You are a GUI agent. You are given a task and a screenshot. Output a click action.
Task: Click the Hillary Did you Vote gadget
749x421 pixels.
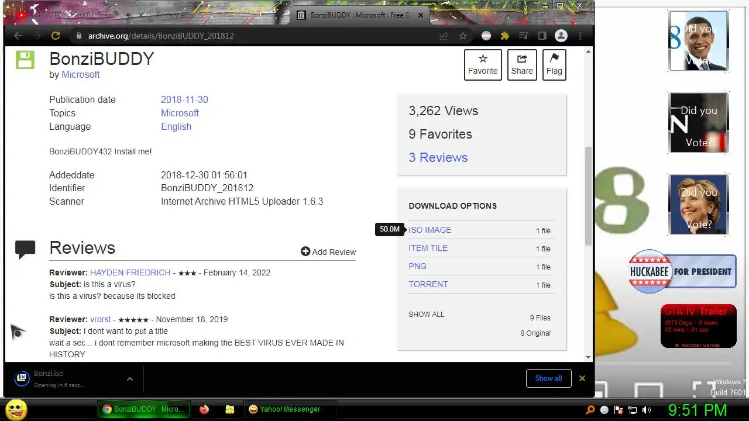tap(698, 205)
